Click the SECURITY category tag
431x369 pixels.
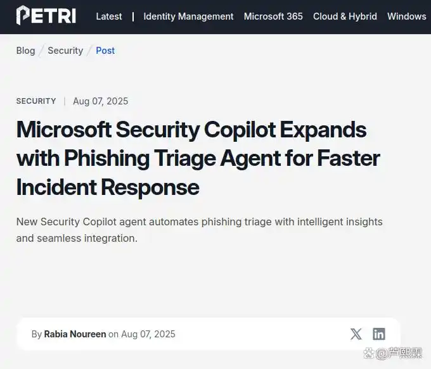click(x=36, y=101)
